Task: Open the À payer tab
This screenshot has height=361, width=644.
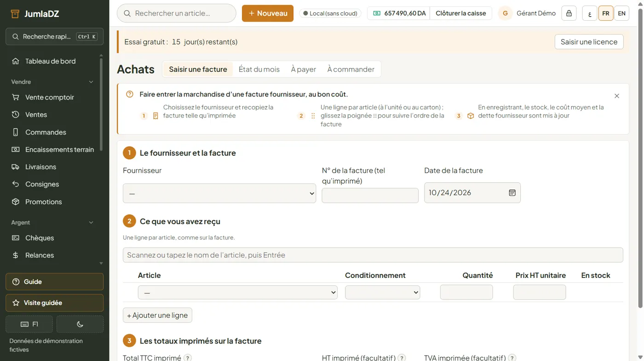Action: (303, 69)
